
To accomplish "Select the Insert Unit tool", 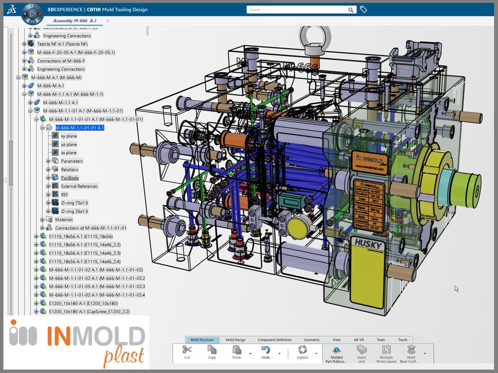I will [x=362, y=351].
